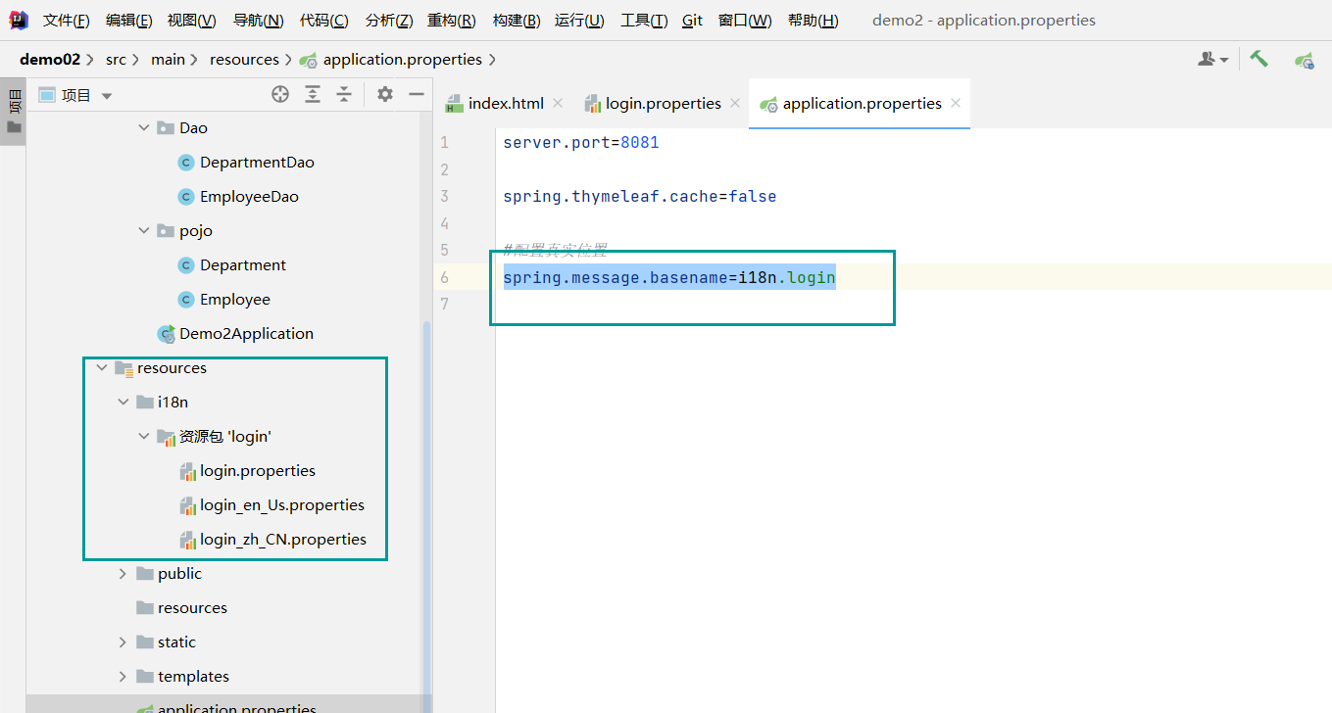
Task: Open the 视图(V) menu
Action: (x=192, y=21)
